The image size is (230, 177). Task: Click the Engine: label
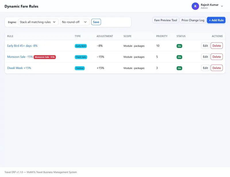tap(12, 22)
